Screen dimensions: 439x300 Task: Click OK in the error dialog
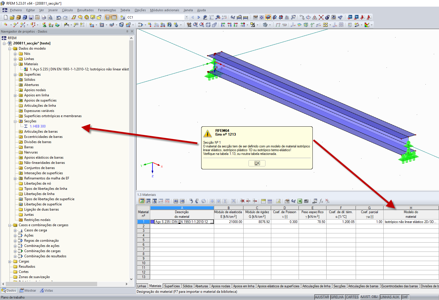[257, 163]
